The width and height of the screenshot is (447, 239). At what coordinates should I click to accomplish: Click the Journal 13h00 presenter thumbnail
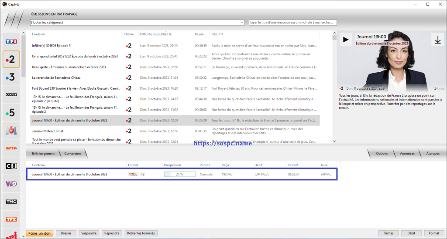tap(391, 61)
